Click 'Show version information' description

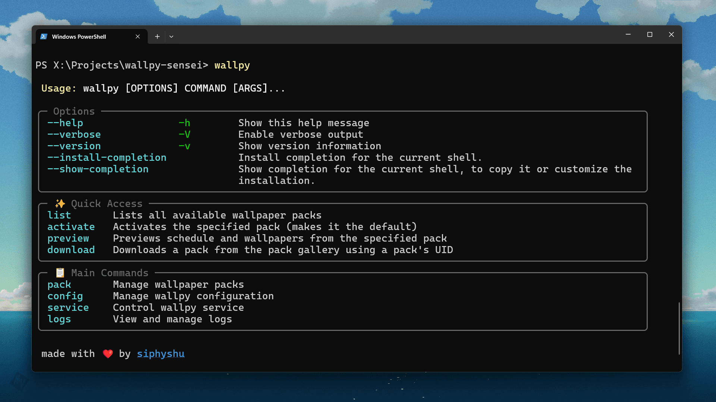(310, 146)
